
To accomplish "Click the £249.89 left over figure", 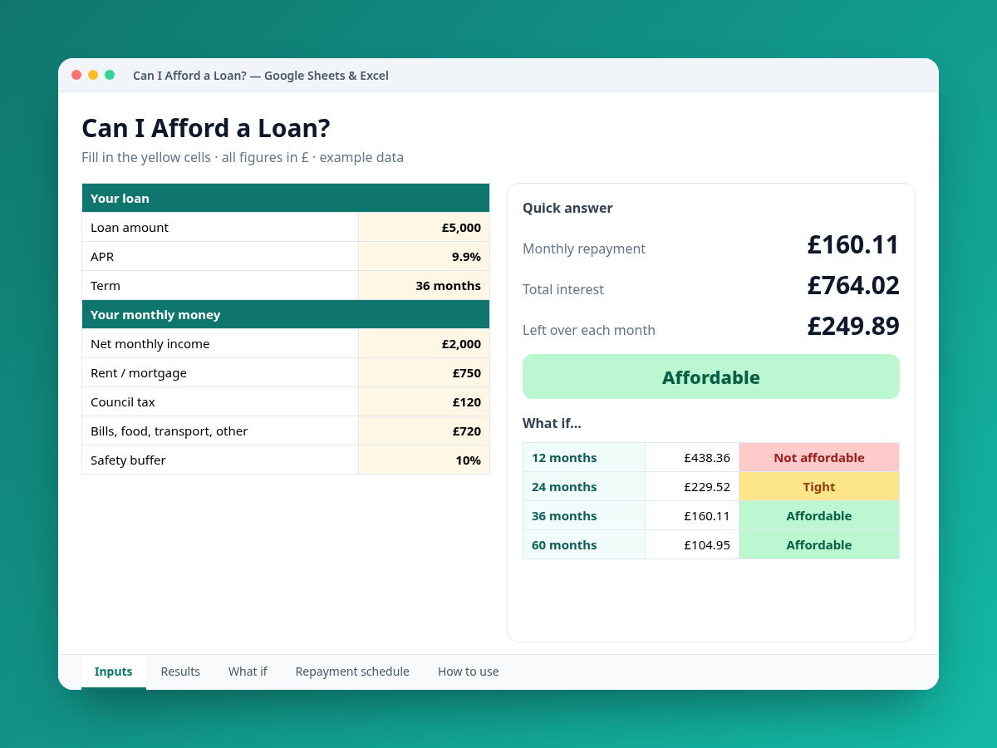I will coord(853,326).
